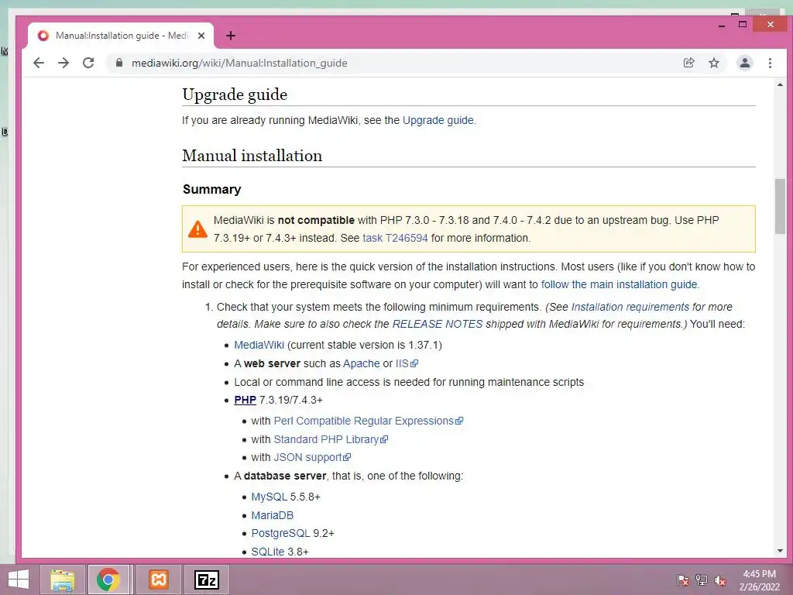The image size is (793, 595).
Task: Follow the main installation guide link
Action: (x=619, y=284)
